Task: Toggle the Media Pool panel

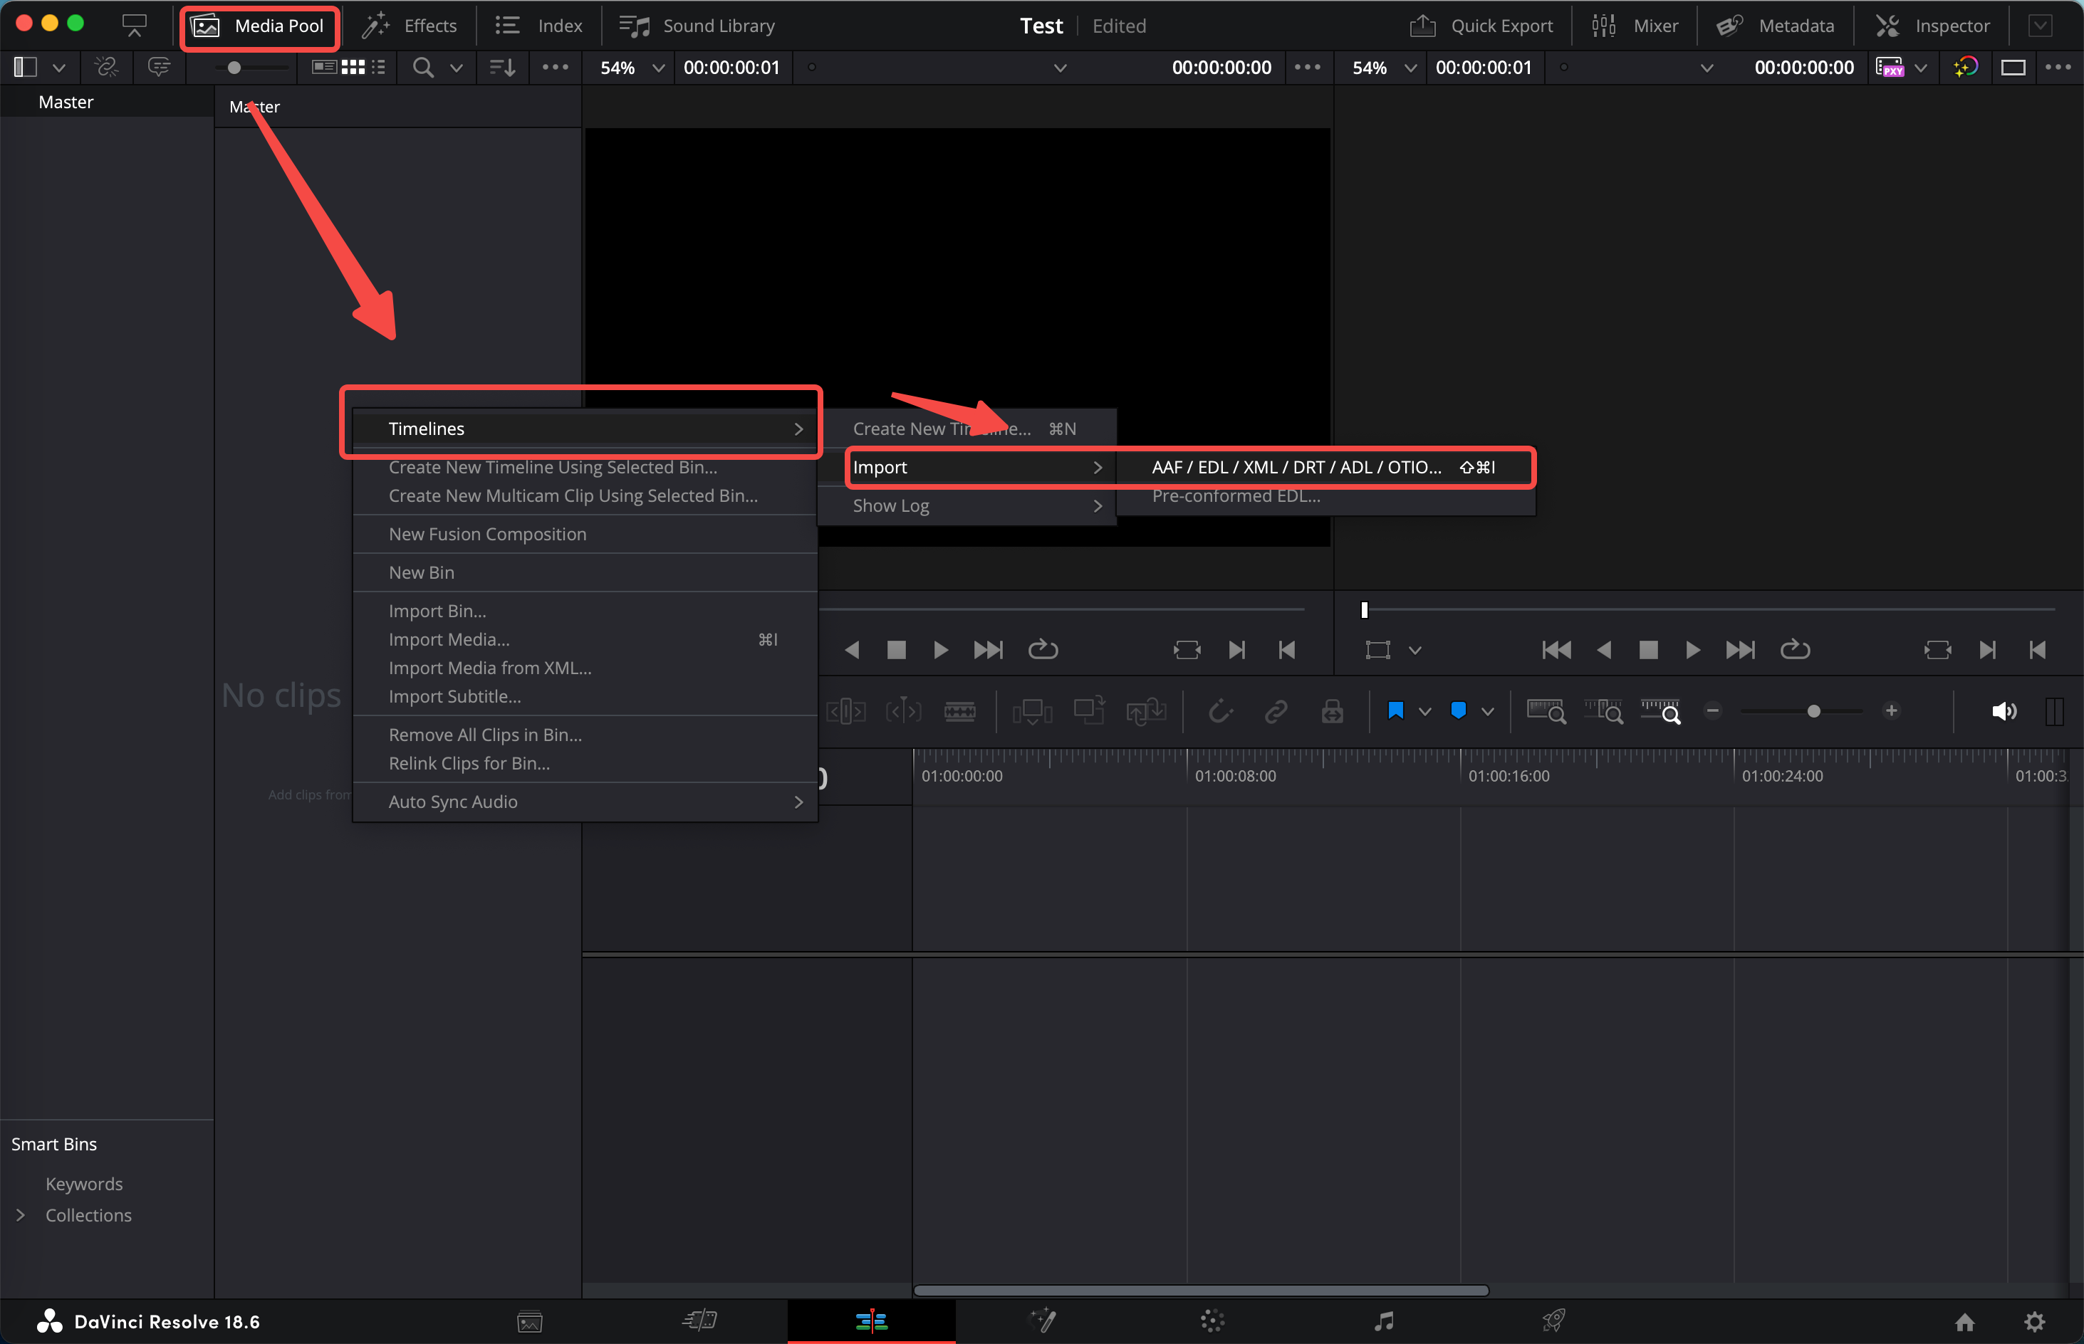Action: (x=259, y=26)
